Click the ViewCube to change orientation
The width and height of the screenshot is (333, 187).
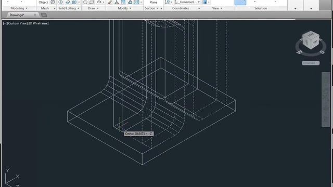click(311, 41)
